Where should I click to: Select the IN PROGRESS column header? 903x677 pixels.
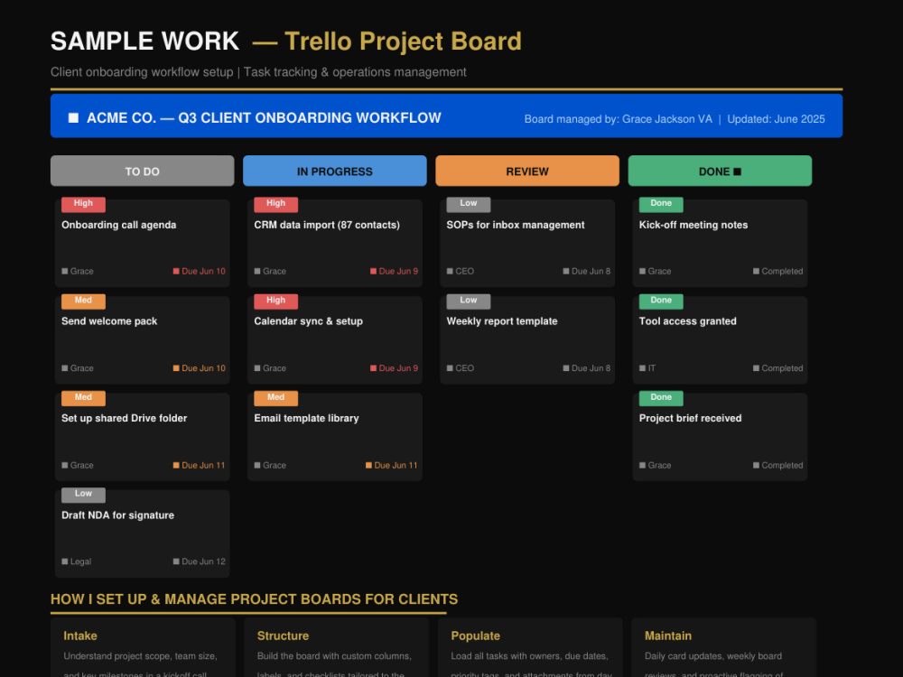335,171
